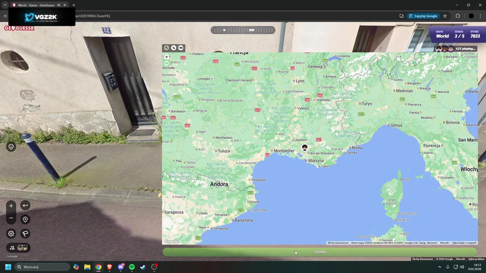Open the Chrome profile avatar

click(x=471, y=16)
